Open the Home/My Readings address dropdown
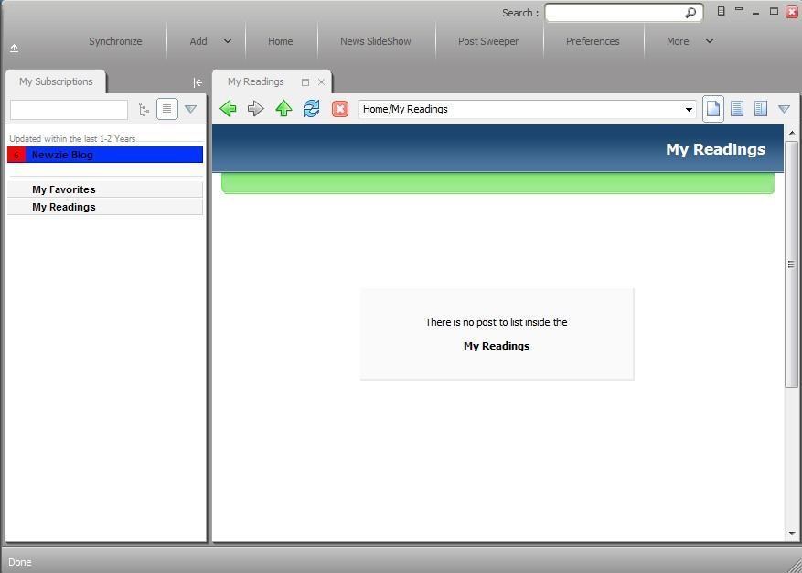The height and width of the screenshot is (573, 802). (689, 108)
